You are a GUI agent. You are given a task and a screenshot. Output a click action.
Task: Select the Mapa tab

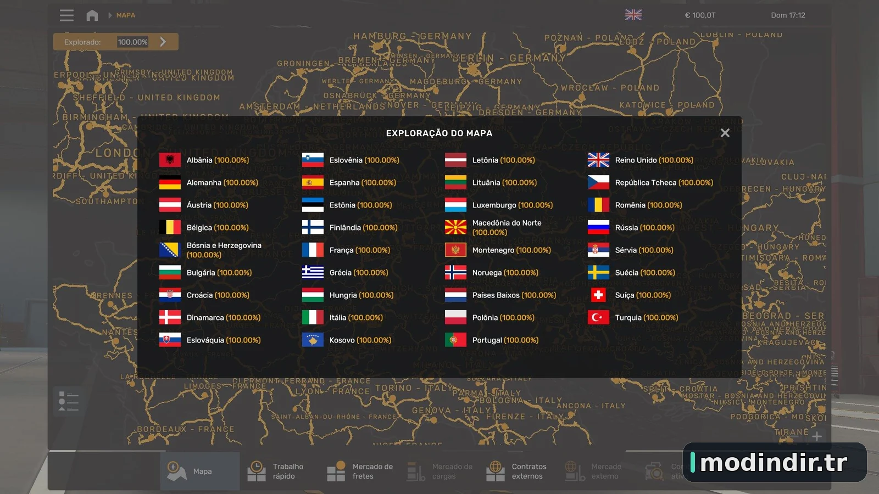[200, 471]
